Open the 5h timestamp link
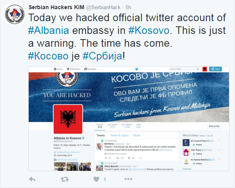Viewport: 235px width, 188px height. (x=128, y=7)
